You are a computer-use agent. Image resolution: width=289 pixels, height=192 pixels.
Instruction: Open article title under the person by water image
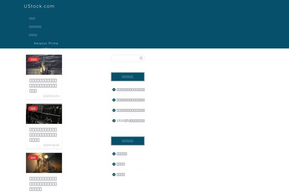point(43,85)
